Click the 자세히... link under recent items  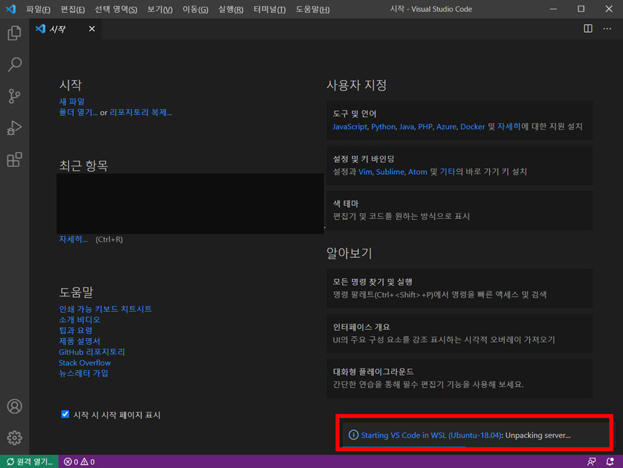[73, 239]
